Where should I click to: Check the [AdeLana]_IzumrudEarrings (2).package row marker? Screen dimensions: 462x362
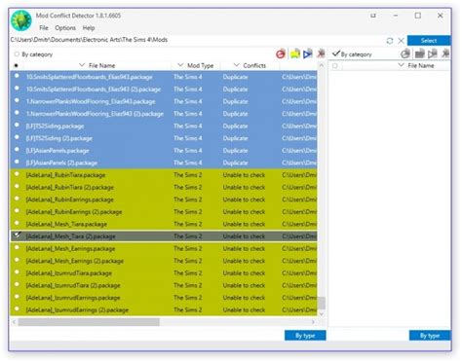click(x=17, y=309)
